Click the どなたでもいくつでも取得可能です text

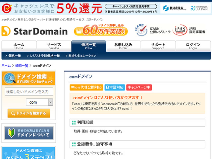(x=98, y=153)
